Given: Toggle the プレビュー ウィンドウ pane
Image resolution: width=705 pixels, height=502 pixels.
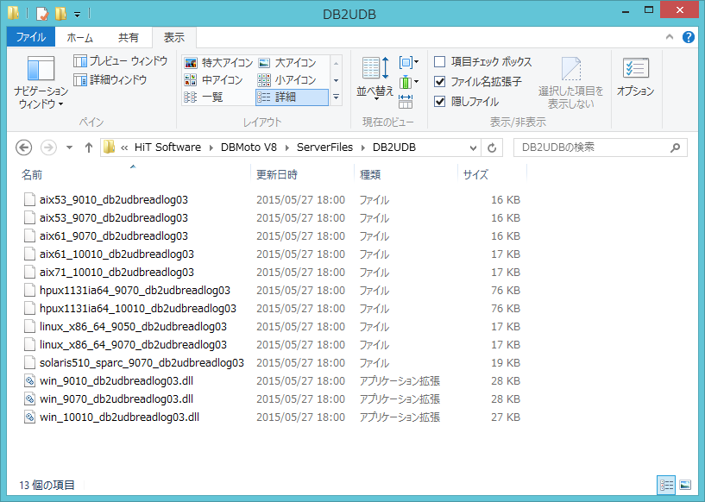Looking at the screenshot, I should point(120,61).
